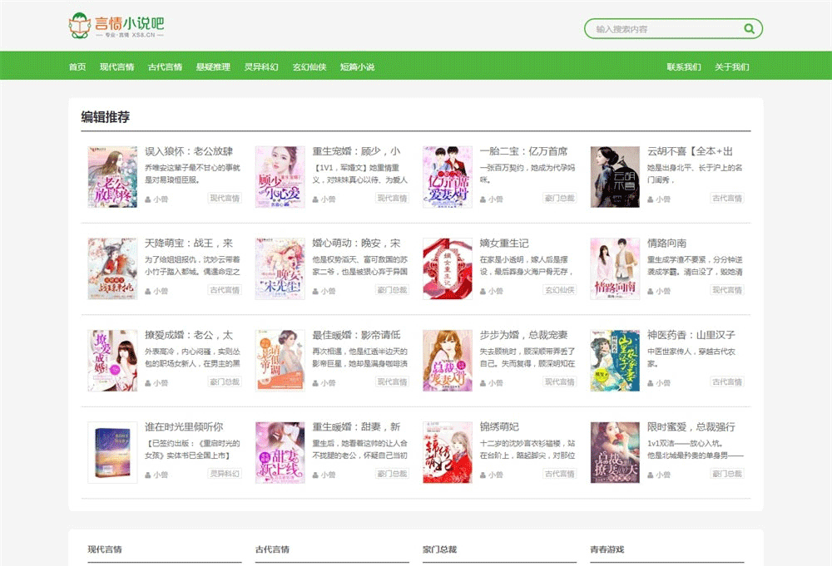Open title link 重生宠婚：顾少，小
The width and height of the screenshot is (832, 566).
pos(356,151)
